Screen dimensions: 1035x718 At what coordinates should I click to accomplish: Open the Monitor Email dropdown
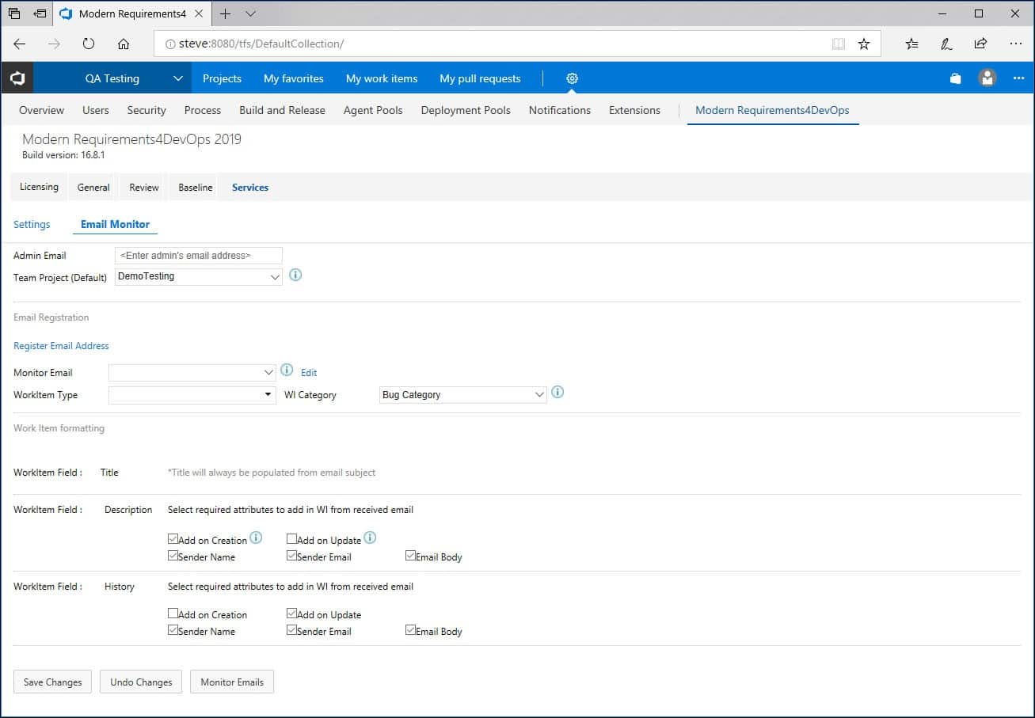point(192,372)
